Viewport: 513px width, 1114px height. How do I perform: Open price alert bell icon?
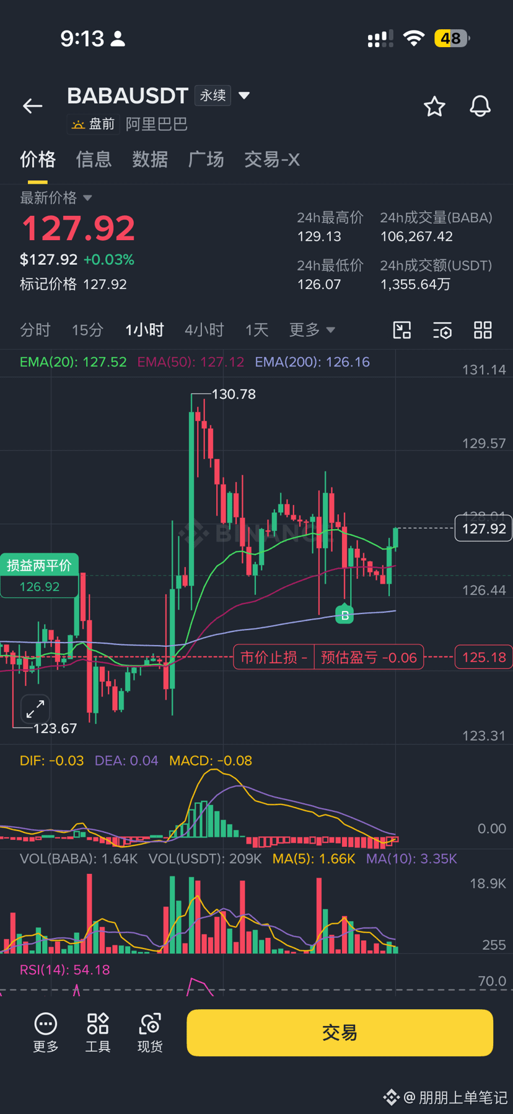tap(480, 107)
